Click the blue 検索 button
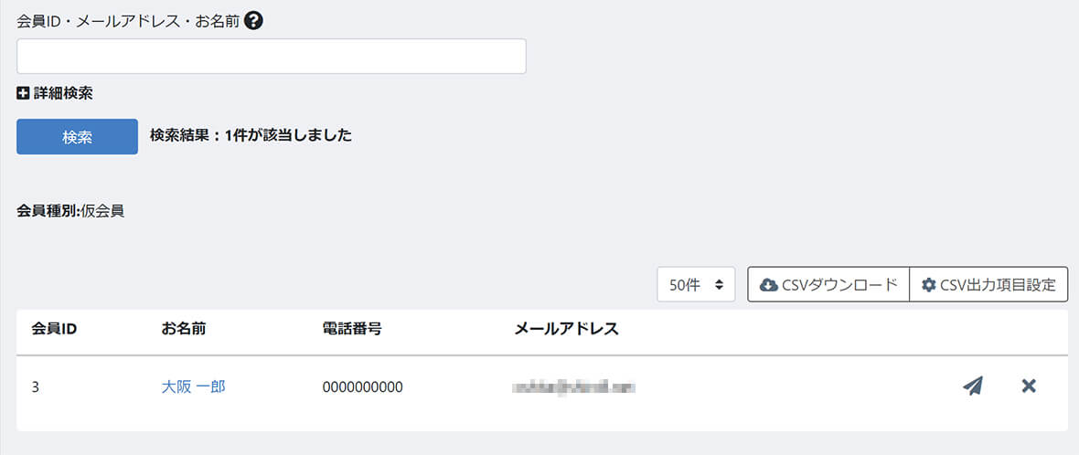1079x455 pixels. [77, 137]
